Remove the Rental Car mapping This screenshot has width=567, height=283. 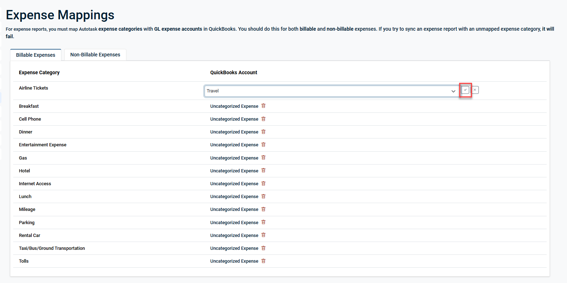tap(264, 235)
